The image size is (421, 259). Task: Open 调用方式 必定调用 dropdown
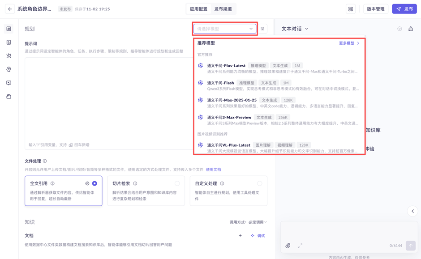(x=249, y=222)
